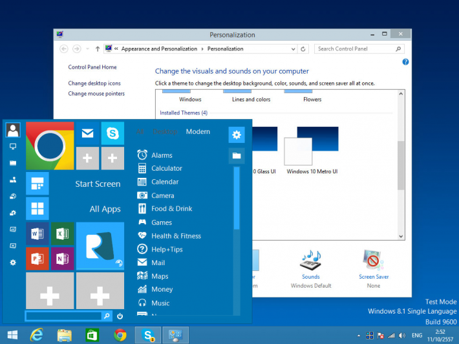Open the OneNote tile

point(62,259)
